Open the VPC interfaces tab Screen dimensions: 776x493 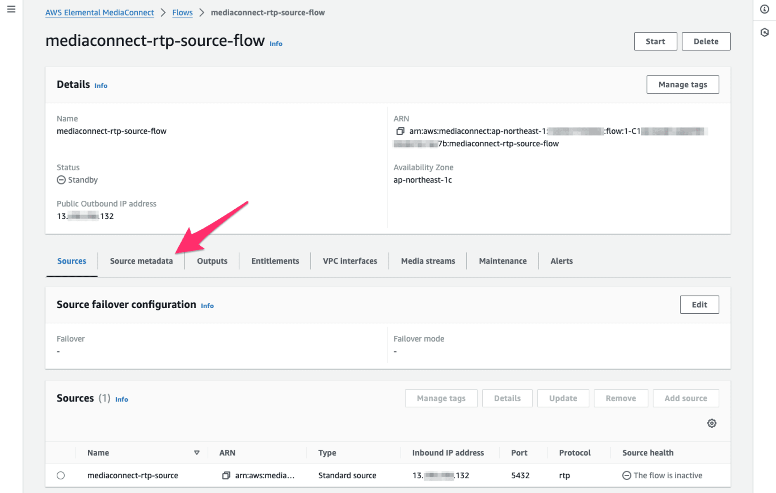[x=350, y=261]
